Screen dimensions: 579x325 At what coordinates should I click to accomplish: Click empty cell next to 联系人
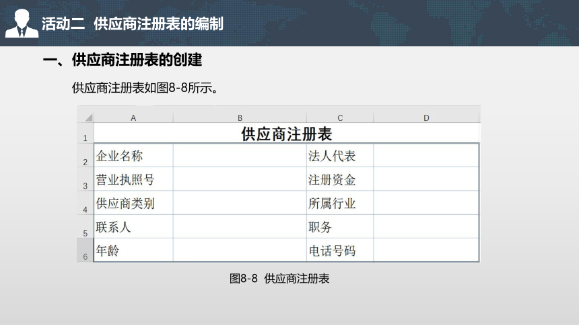pyautogui.click(x=240, y=226)
